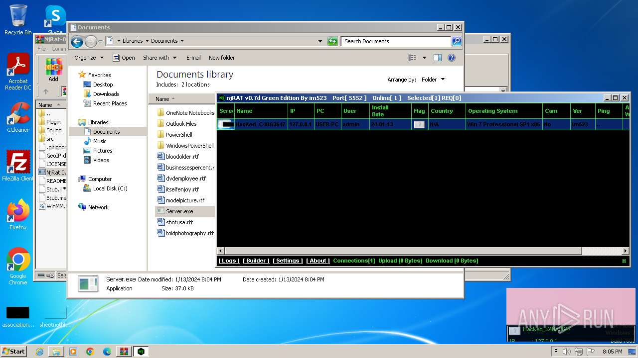This screenshot has width=638, height=358.
Task: Click the taskbar clock 8:05 PM
Action: click(x=612, y=352)
